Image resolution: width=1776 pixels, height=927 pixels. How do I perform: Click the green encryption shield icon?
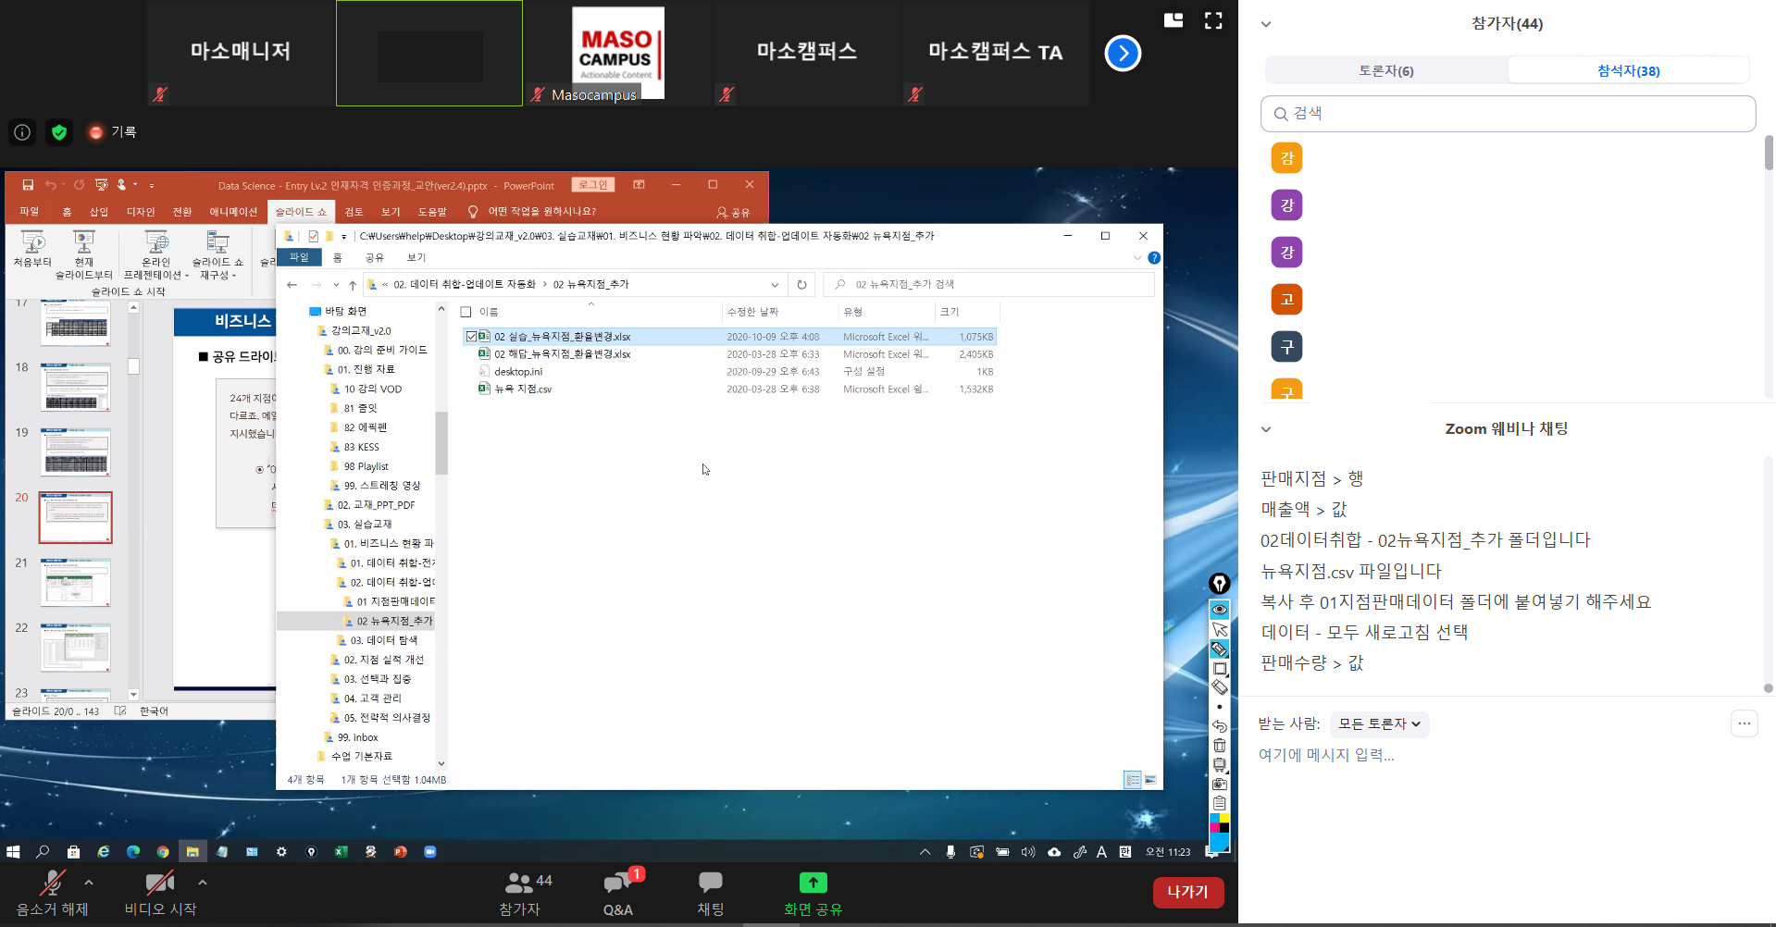(59, 132)
